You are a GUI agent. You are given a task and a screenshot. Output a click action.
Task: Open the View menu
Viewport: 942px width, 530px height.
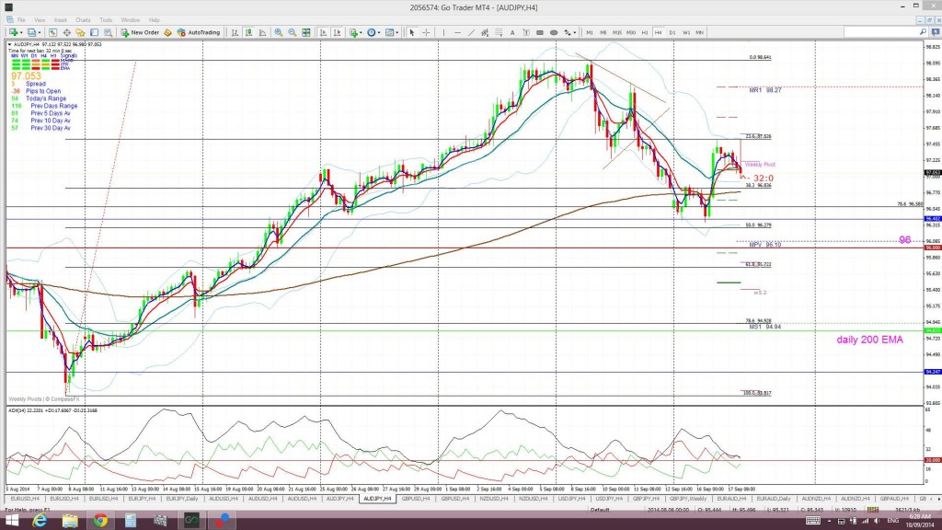click(x=40, y=20)
